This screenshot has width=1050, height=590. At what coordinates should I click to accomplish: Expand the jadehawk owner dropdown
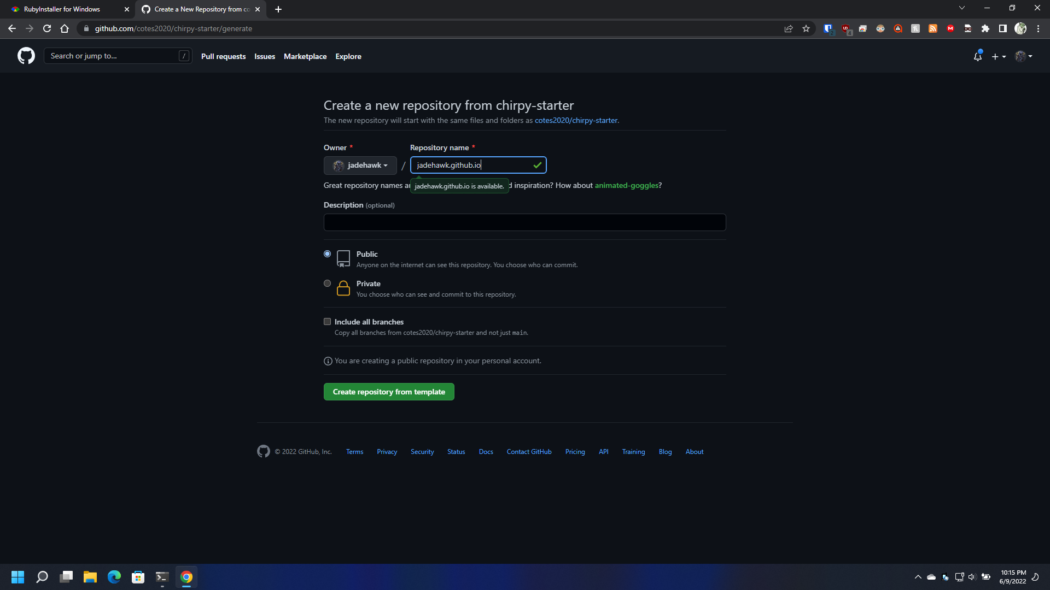point(360,165)
